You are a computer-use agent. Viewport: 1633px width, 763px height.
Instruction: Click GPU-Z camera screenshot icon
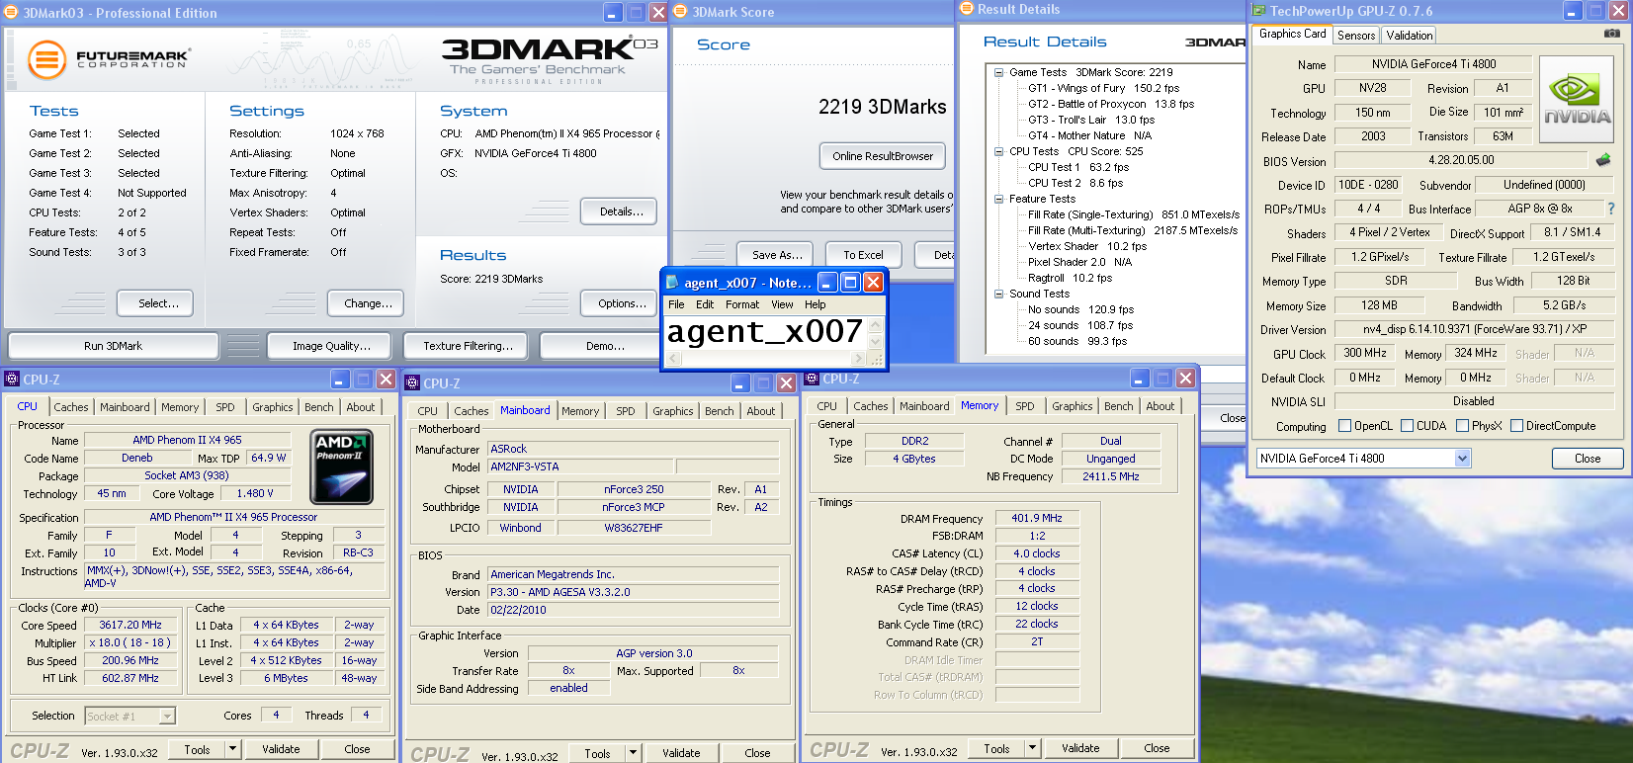pyautogui.click(x=1611, y=34)
